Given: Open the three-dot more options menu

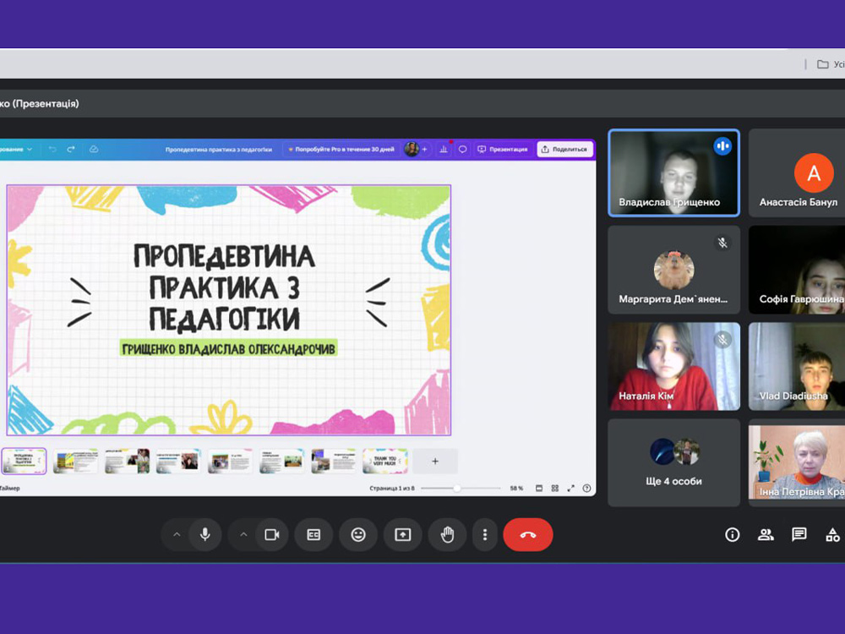Looking at the screenshot, I should pos(485,535).
